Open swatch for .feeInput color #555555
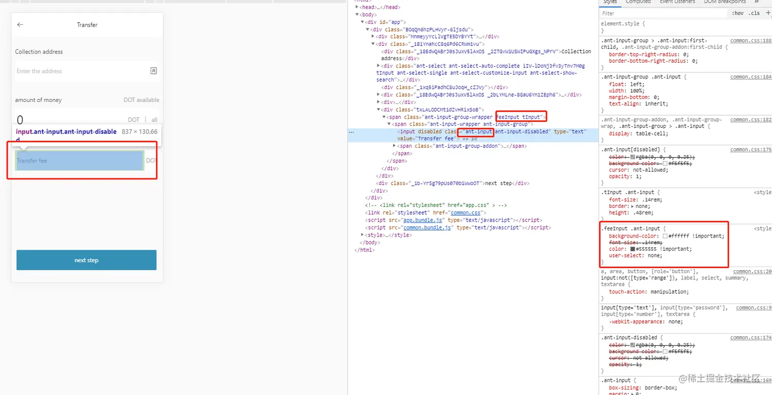The width and height of the screenshot is (772, 395). pyautogui.click(x=632, y=249)
